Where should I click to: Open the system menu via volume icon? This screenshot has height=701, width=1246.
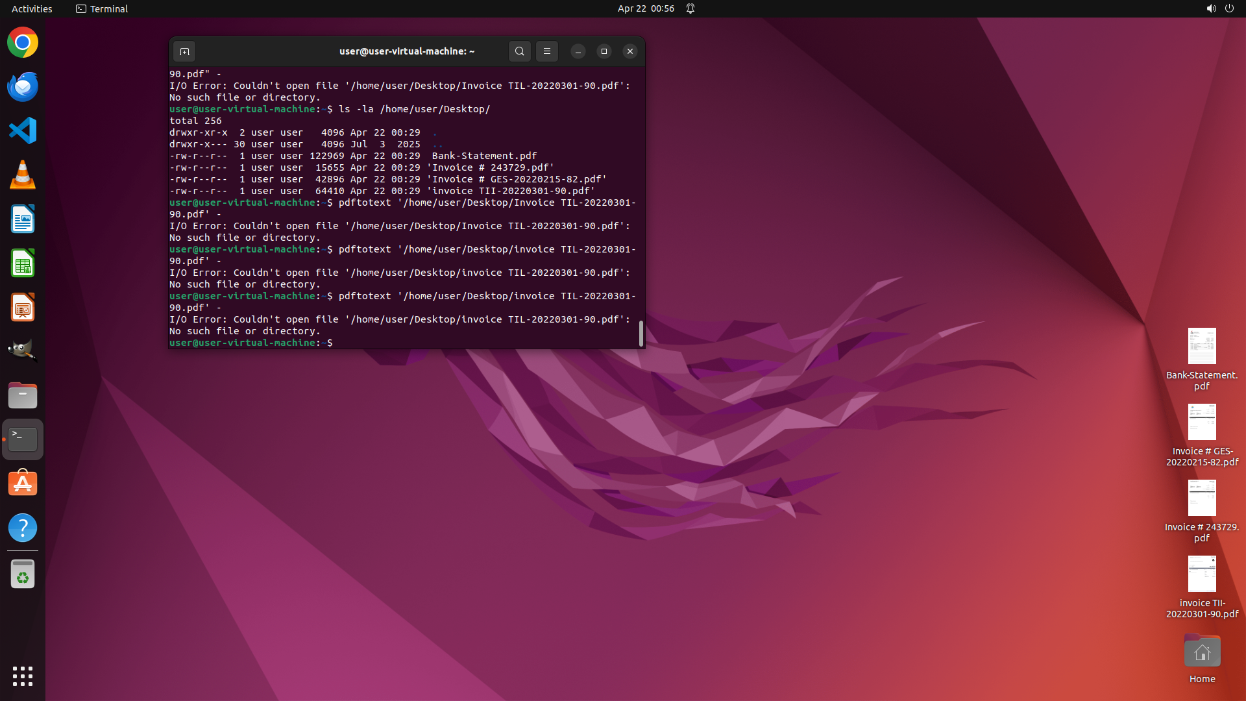[1211, 8]
